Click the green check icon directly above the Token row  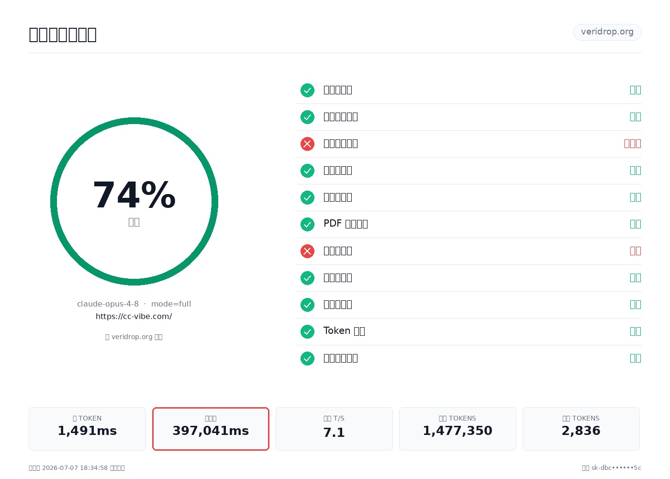pos(307,305)
